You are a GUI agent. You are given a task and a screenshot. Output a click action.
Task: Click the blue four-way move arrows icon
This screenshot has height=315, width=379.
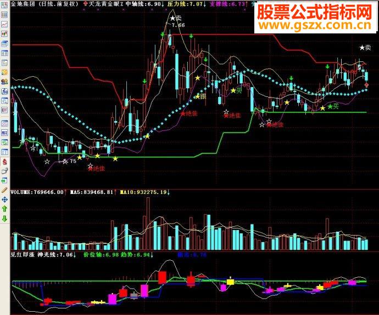4,199
